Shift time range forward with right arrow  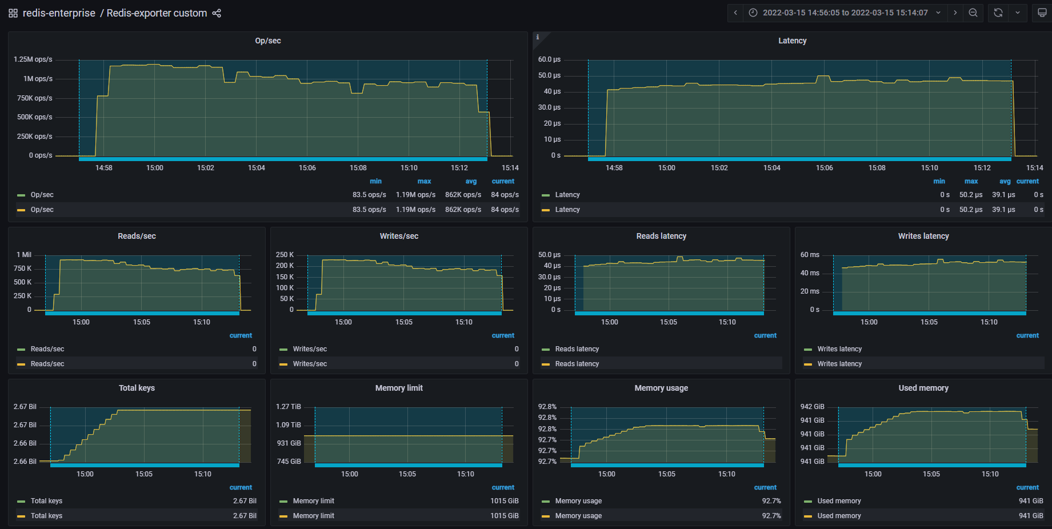(x=955, y=13)
